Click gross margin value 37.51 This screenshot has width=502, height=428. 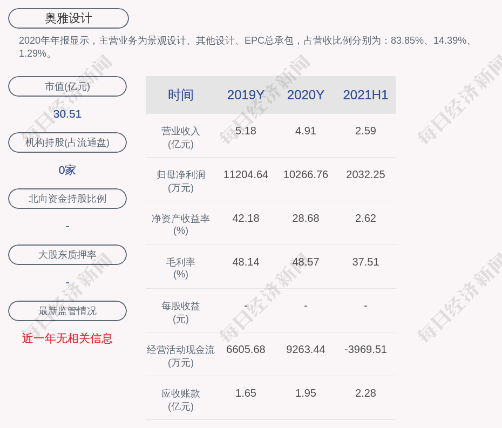tap(365, 262)
